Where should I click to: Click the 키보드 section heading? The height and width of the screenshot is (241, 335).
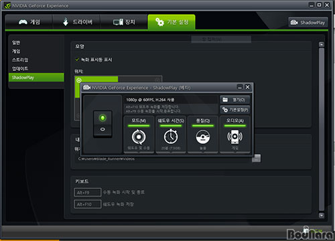(x=82, y=181)
